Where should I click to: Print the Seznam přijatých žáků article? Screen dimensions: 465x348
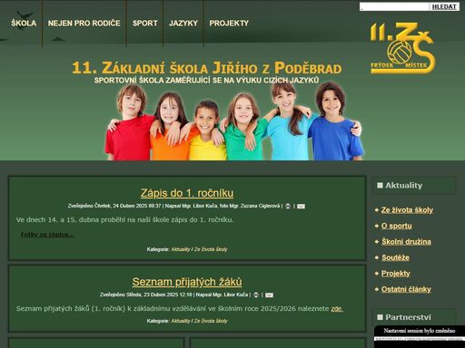[x=256, y=295]
